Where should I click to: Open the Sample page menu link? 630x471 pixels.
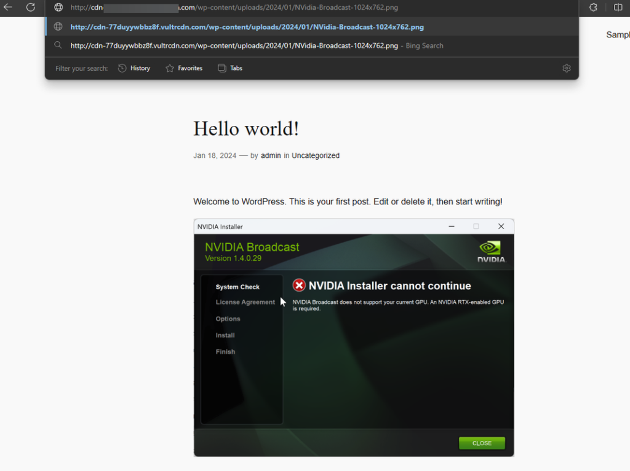(618, 35)
